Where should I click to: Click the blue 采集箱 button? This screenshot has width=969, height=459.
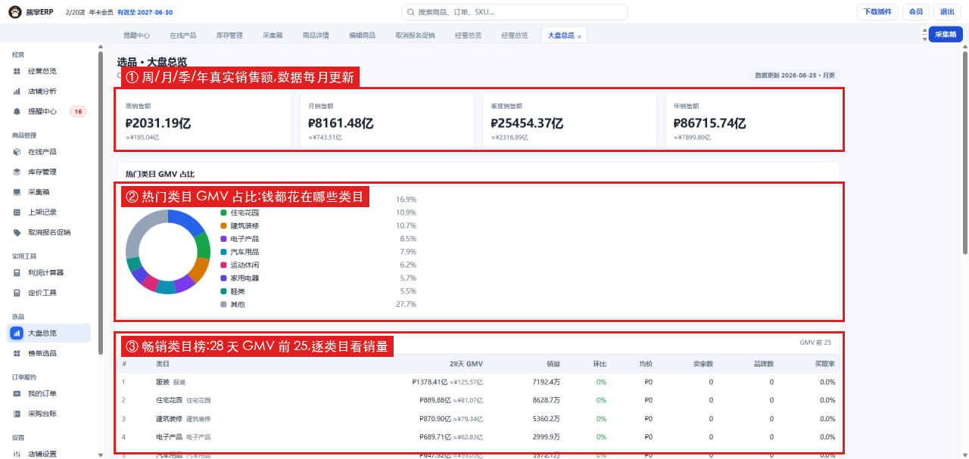pos(946,35)
